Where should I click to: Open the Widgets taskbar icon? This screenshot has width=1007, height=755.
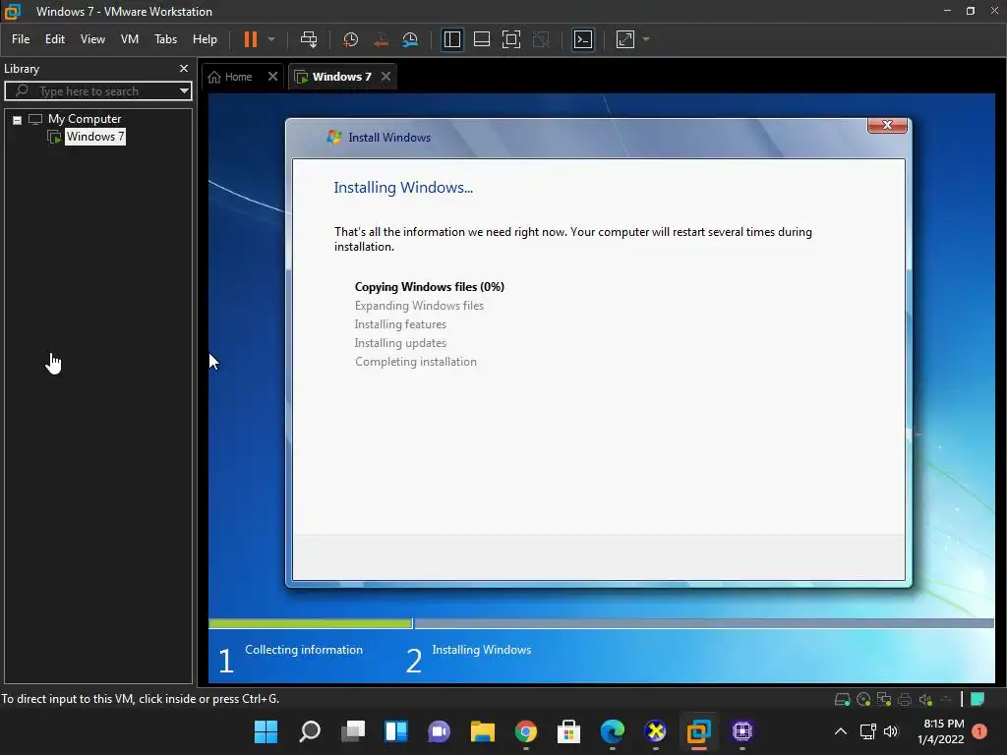coord(395,731)
